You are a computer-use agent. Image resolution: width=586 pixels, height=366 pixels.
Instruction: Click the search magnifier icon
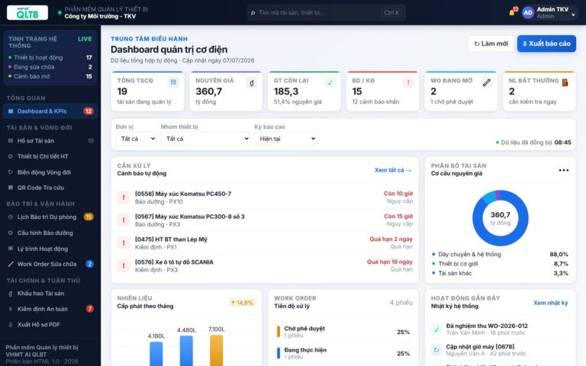pyautogui.click(x=253, y=13)
